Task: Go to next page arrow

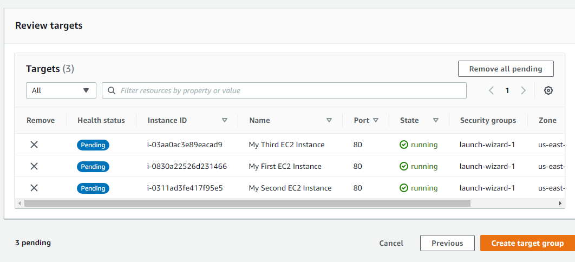Action: click(524, 90)
